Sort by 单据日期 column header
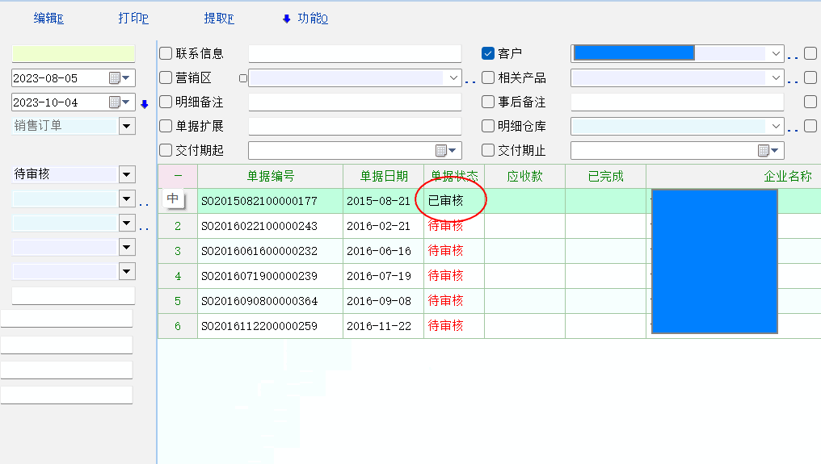 coord(383,176)
